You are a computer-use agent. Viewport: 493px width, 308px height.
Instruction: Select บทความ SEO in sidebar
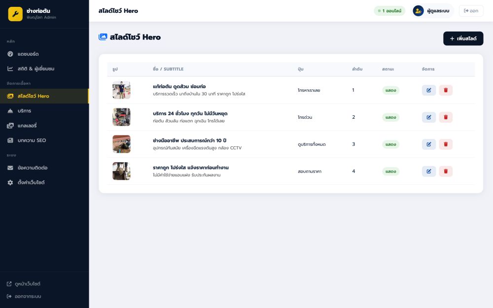[x=32, y=140]
